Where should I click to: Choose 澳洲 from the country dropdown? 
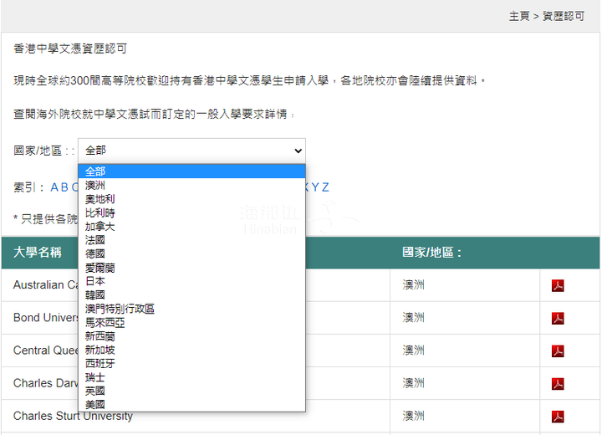(x=192, y=185)
